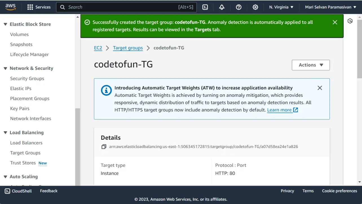The height and width of the screenshot is (204, 362).
Task: Click the Instance target type value
Action: click(x=110, y=173)
